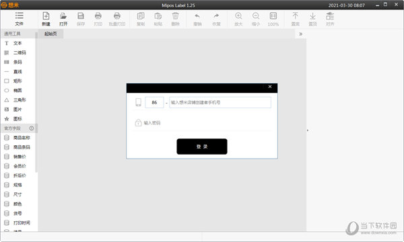Select the 文本 text tool
The height and width of the screenshot is (242, 404).
[x=18, y=43]
